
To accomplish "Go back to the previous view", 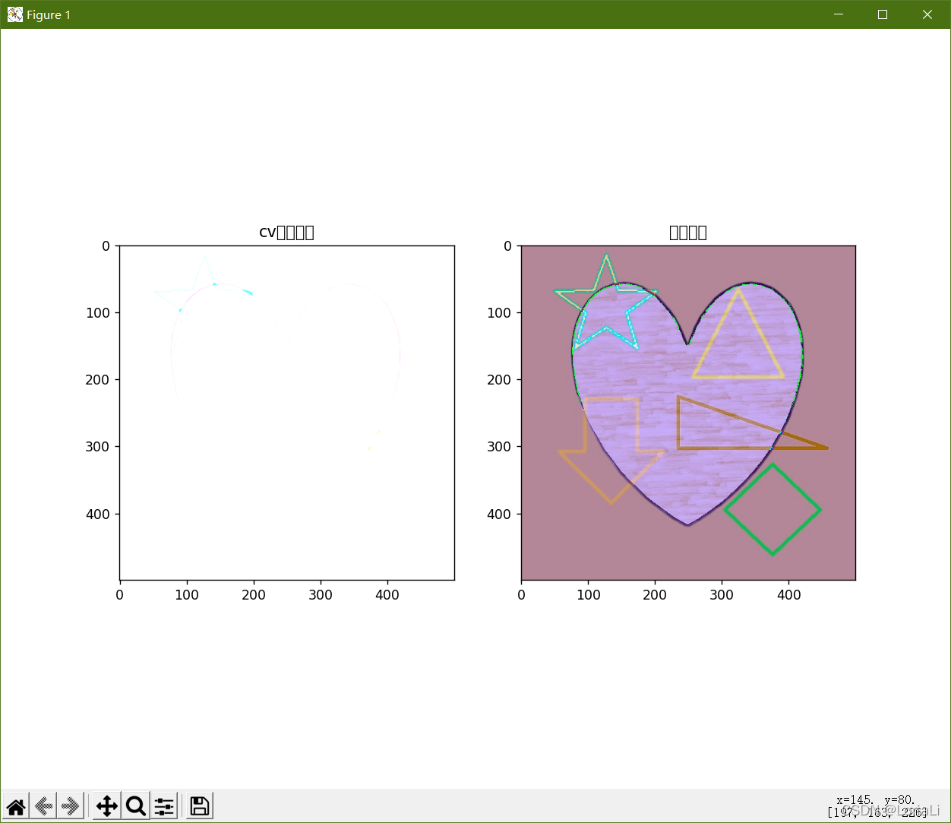I will click(x=43, y=806).
